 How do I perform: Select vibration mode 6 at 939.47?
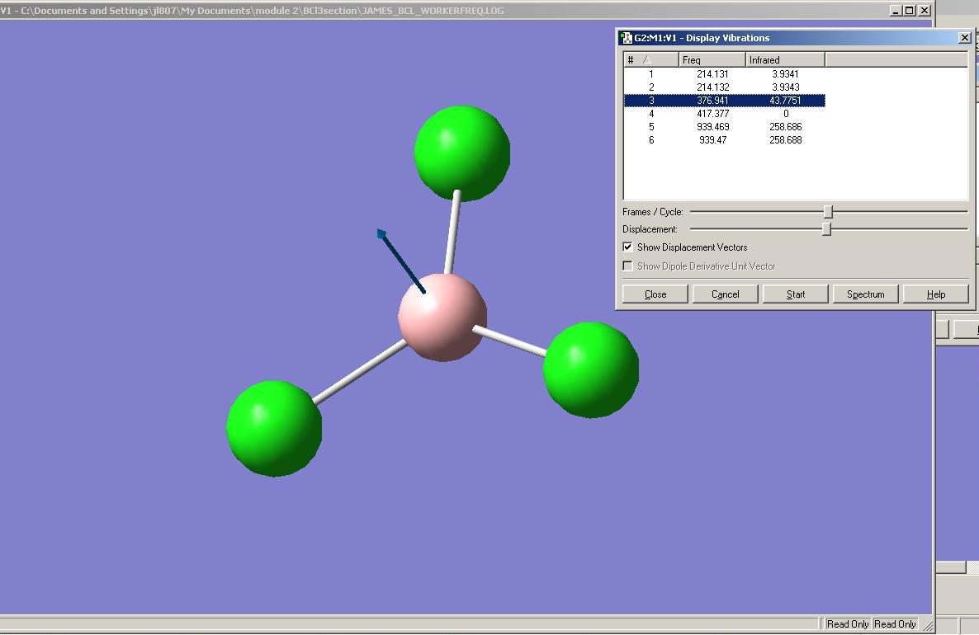pyautogui.click(x=724, y=139)
